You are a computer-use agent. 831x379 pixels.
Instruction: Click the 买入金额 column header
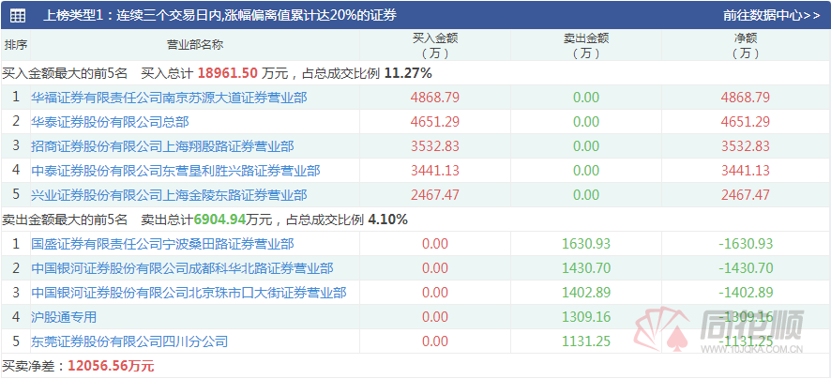(435, 45)
